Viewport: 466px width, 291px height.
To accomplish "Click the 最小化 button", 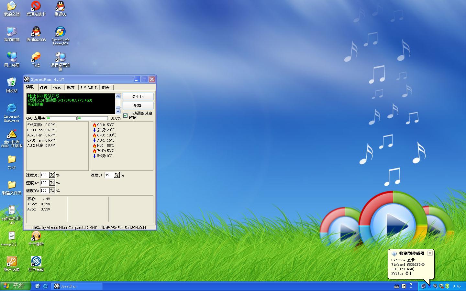I will coord(138,96).
